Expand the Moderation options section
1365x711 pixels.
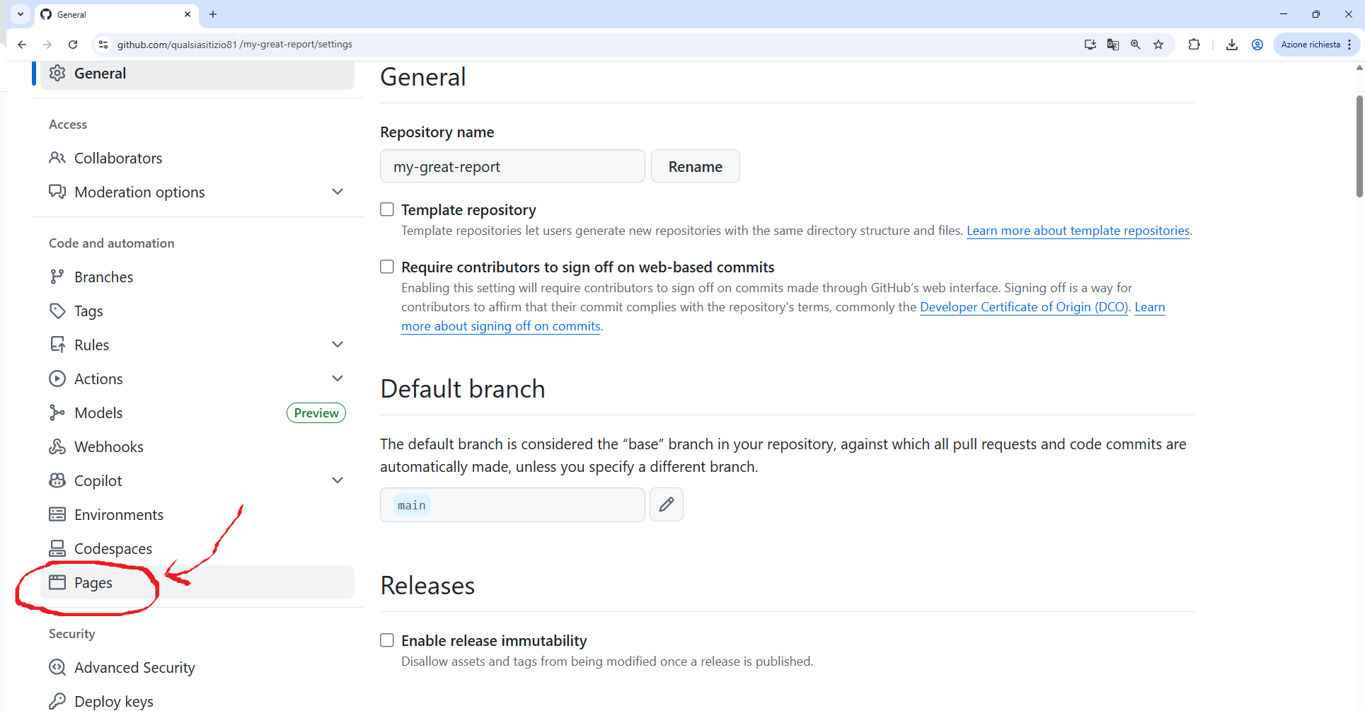pyautogui.click(x=338, y=191)
